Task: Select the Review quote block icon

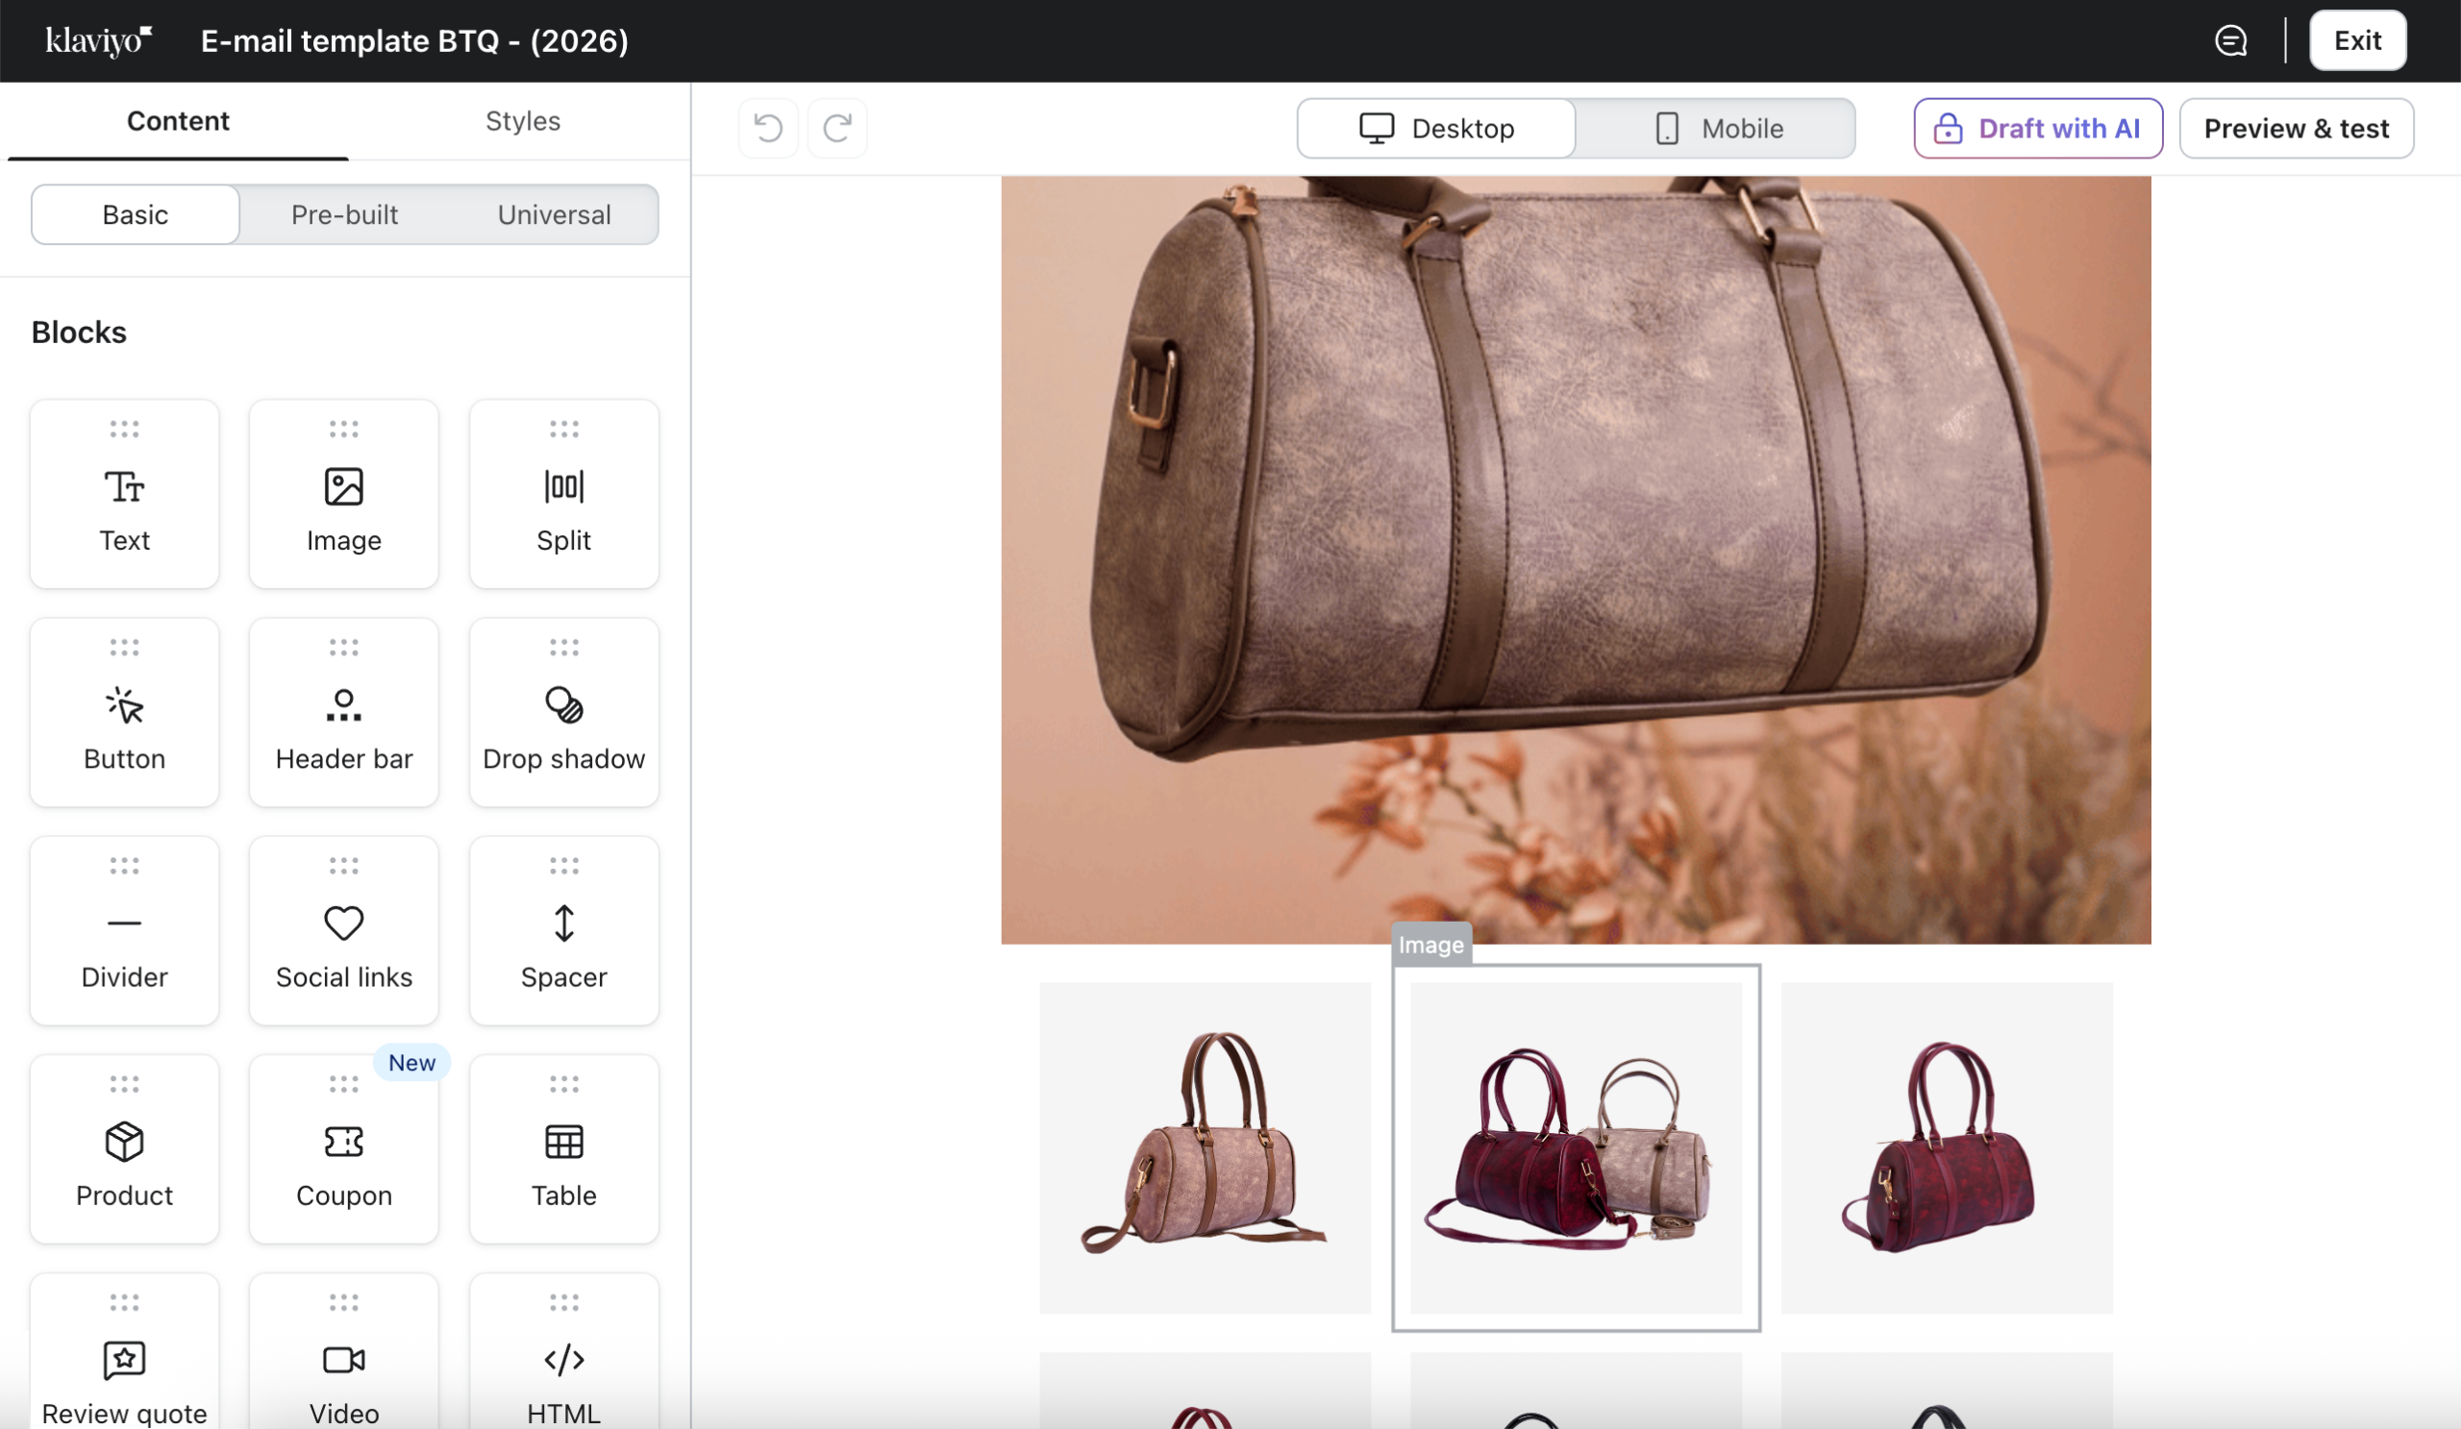Action: pos(124,1360)
